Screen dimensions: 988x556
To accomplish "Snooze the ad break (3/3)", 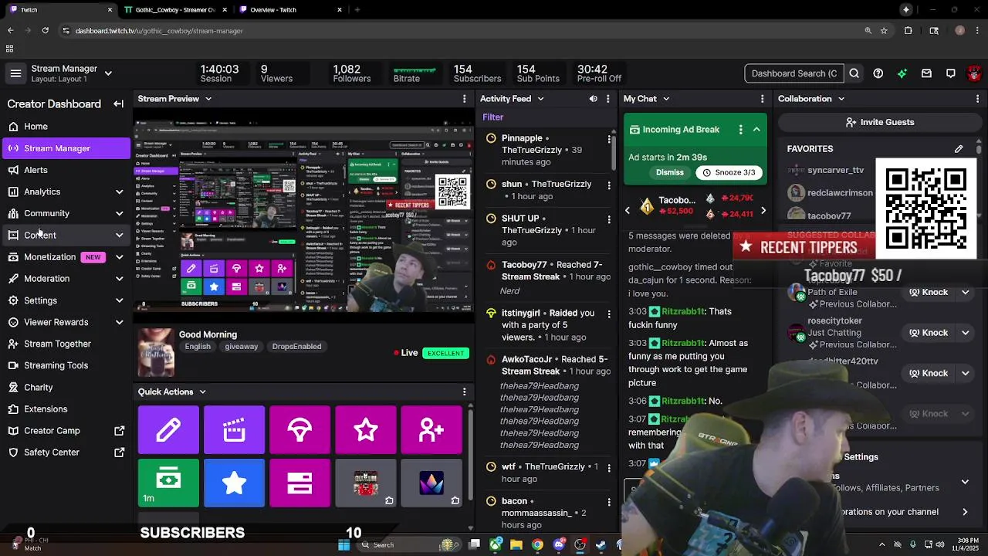I will pyautogui.click(x=729, y=172).
